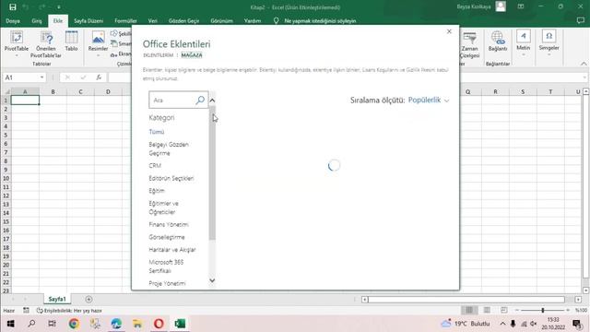Click the insert function fx icon
This screenshot has width=590, height=332.
(99, 77)
